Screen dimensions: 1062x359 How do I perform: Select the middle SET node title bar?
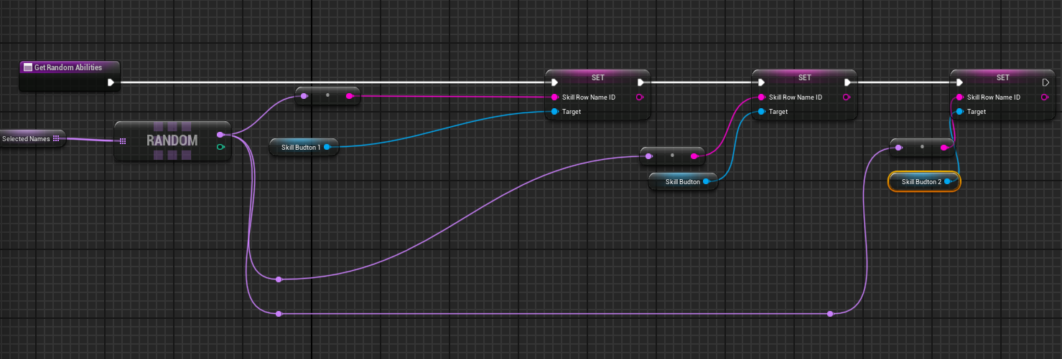[804, 77]
